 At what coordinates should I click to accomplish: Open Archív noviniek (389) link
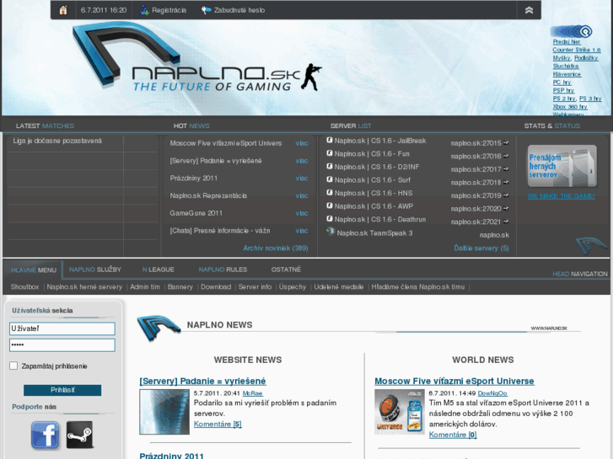click(276, 248)
